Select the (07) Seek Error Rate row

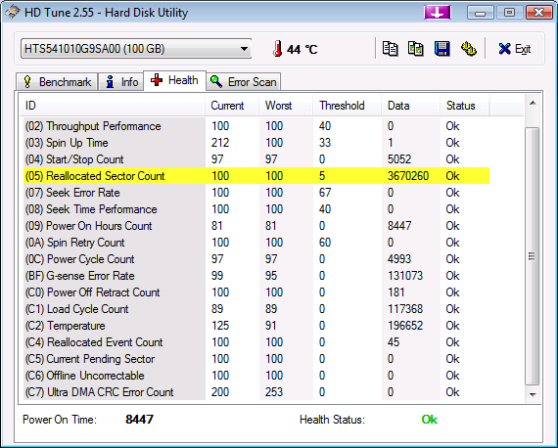pos(256,193)
